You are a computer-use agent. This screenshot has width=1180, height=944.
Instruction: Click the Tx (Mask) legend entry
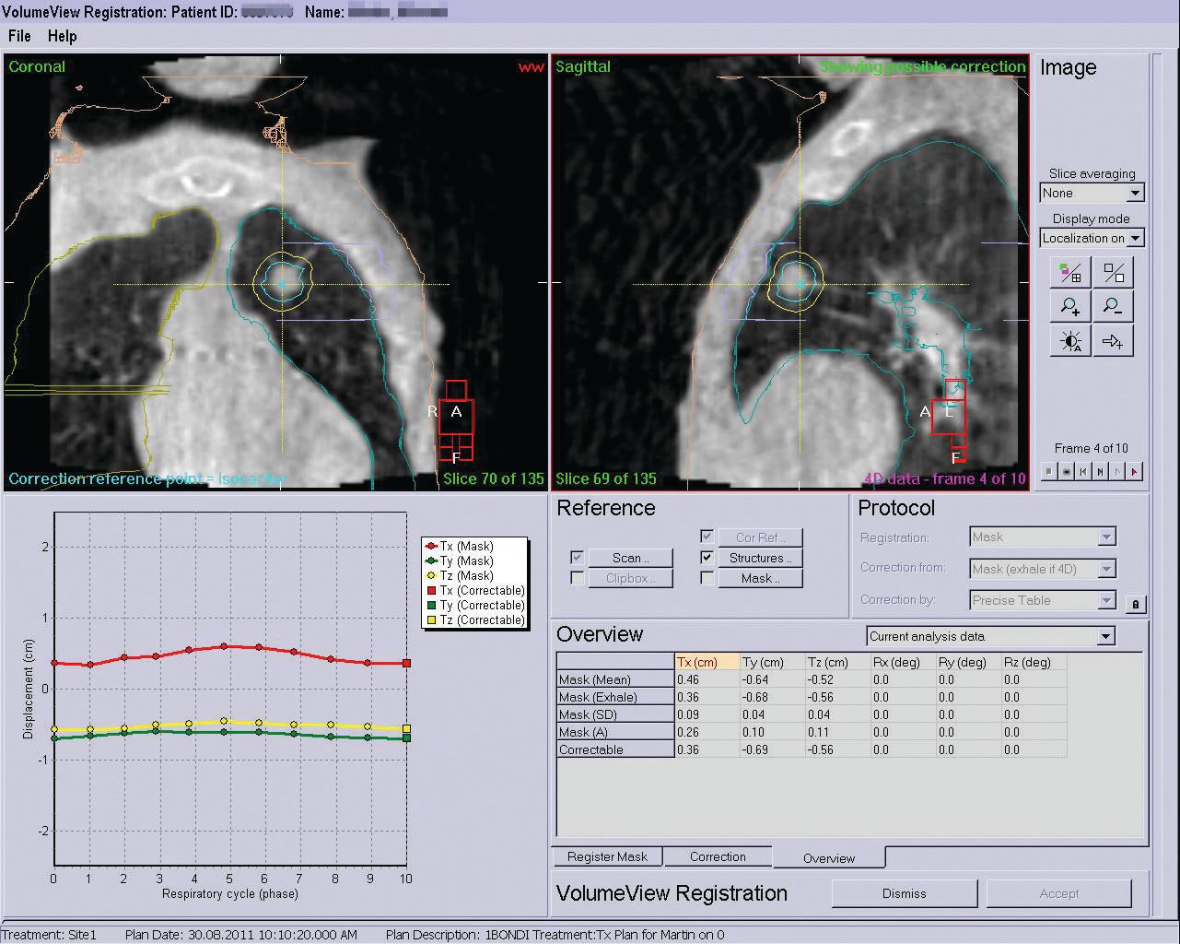pyautogui.click(x=459, y=546)
